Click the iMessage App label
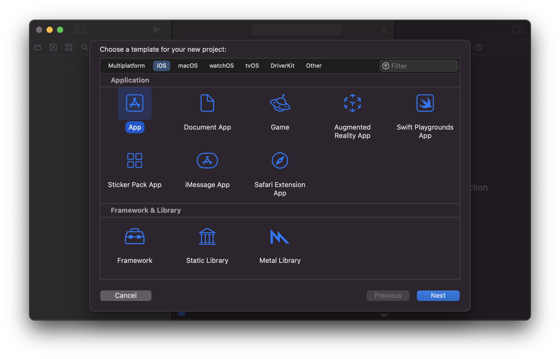Screen dimensions: 560x359 [x=207, y=185]
